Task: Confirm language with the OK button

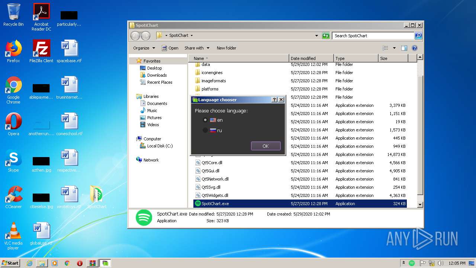Action: click(x=266, y=146)
